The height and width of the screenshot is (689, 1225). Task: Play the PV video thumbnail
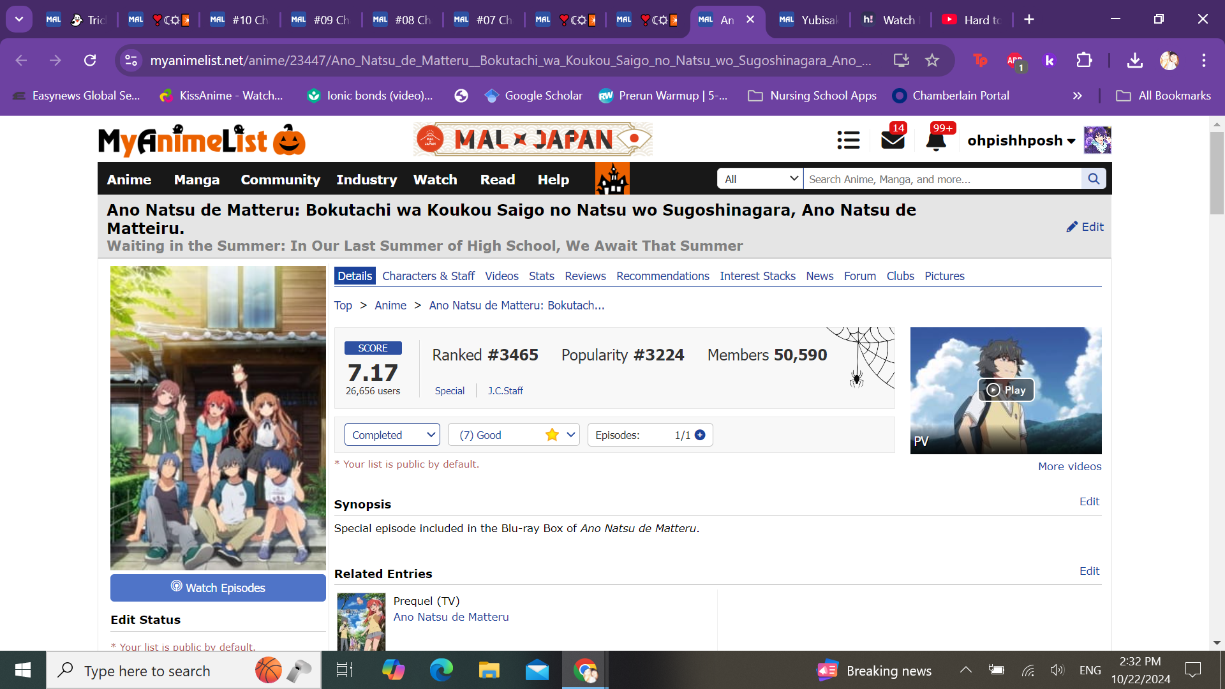1006,390
